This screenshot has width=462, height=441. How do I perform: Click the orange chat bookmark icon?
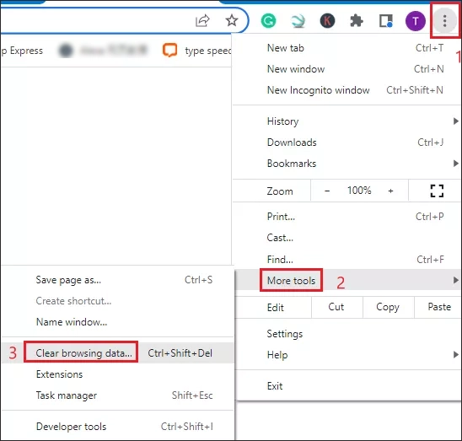tap(169, 50)
